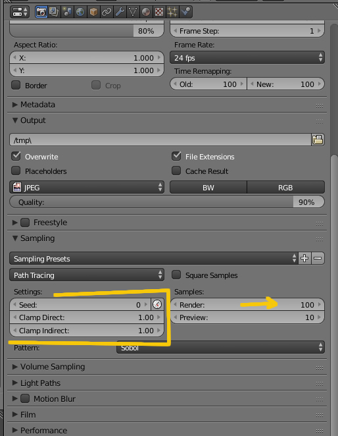Screen dimensions: 338x436
Task: Open the Render Layers properties tab
Action: (54, 12)
